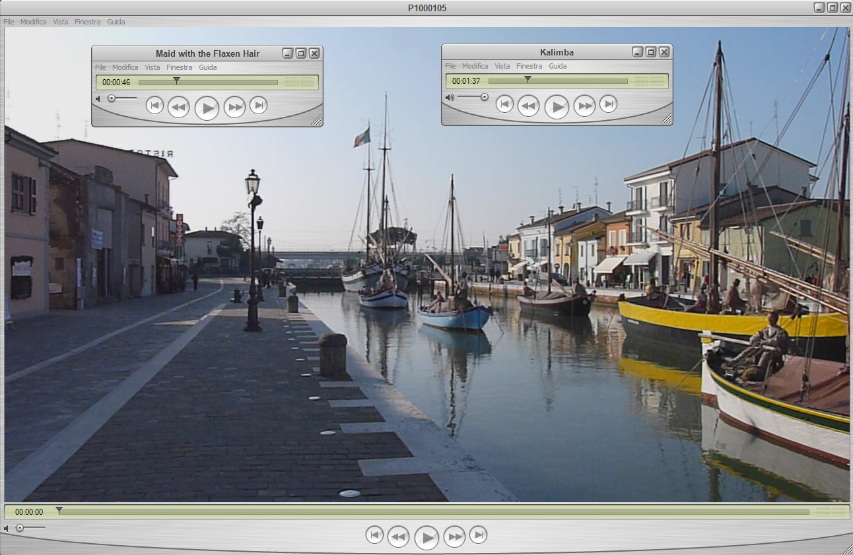Open Vista menu in Maid with the Flaxen Hair
The width and height of the screenshot is (853, 555).
[x=152, y=67]
